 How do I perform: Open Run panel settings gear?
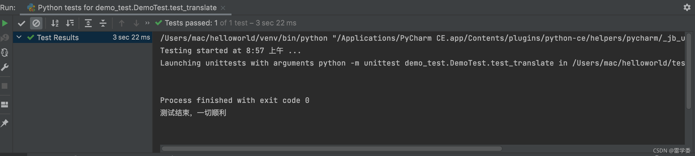point(687,7)
